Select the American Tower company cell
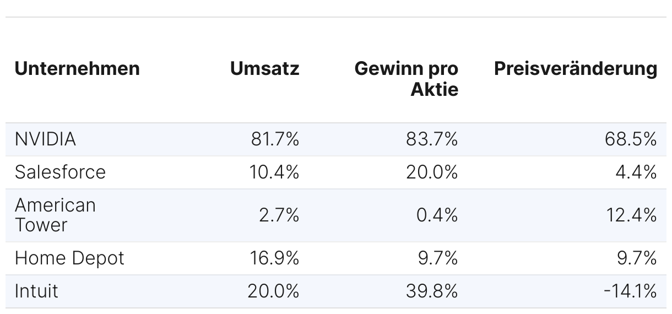The image size is (672, 314). point(55,215)
